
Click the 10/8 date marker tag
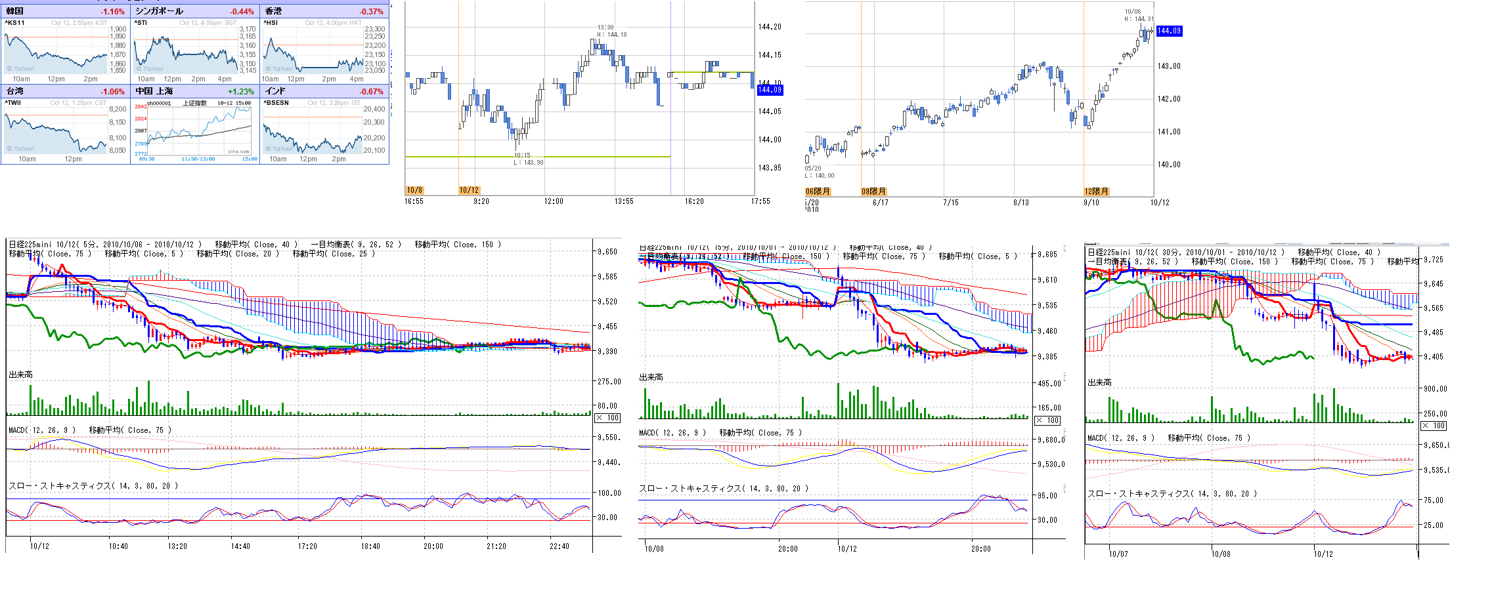(414, 190)
